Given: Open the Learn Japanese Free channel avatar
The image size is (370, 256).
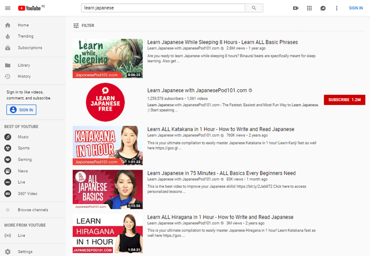Looking at the screenshot, I should (105, 102).
